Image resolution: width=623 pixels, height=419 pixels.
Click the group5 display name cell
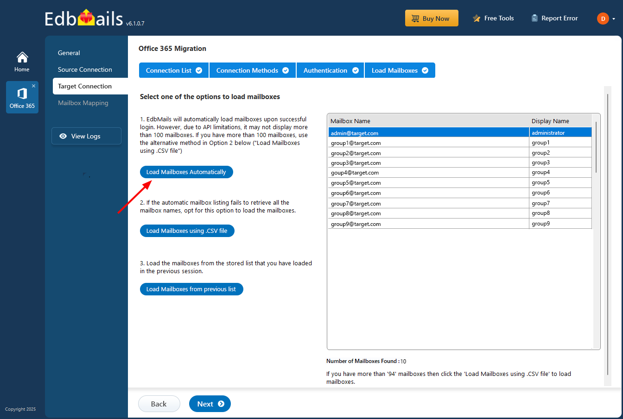point(560,182)
